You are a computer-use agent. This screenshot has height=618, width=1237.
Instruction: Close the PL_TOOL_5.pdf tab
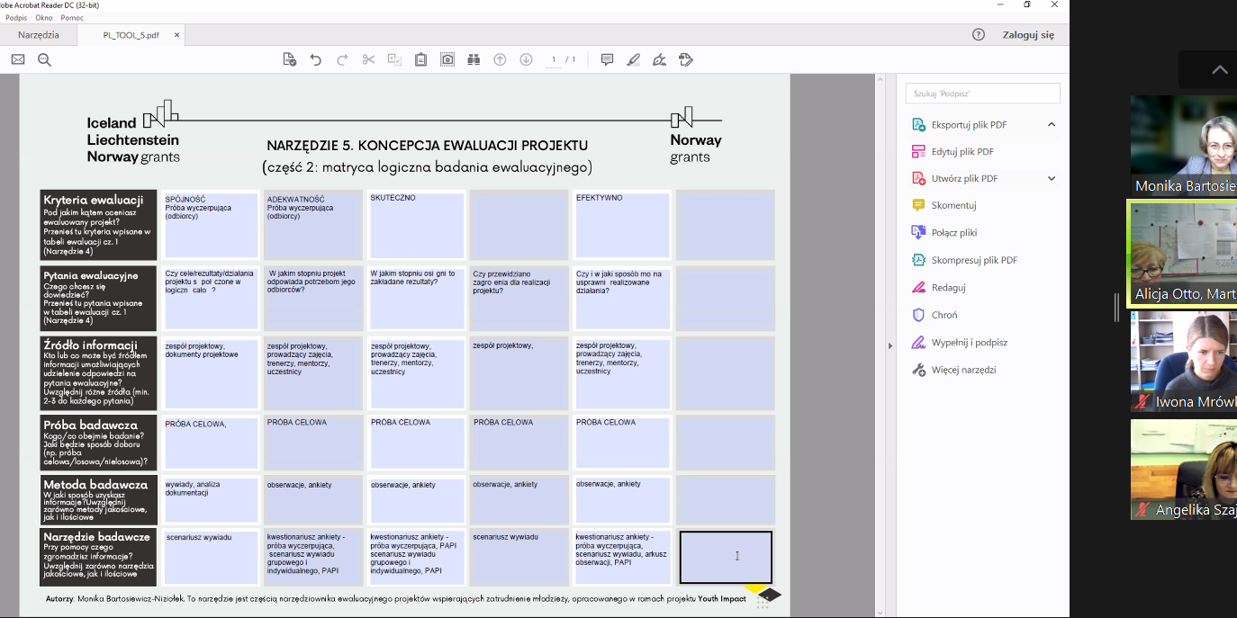tap(177, 35)
